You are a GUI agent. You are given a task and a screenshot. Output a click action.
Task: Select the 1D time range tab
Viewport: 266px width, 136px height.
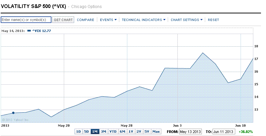click(79, 132)
